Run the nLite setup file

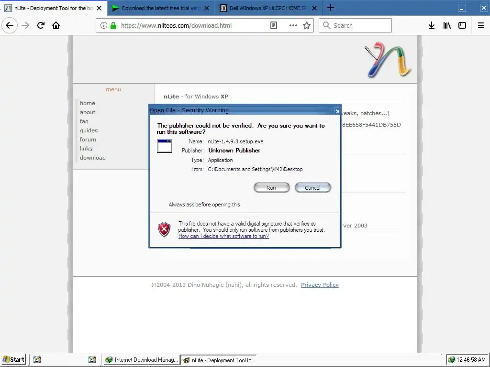(x=272, y=187)
